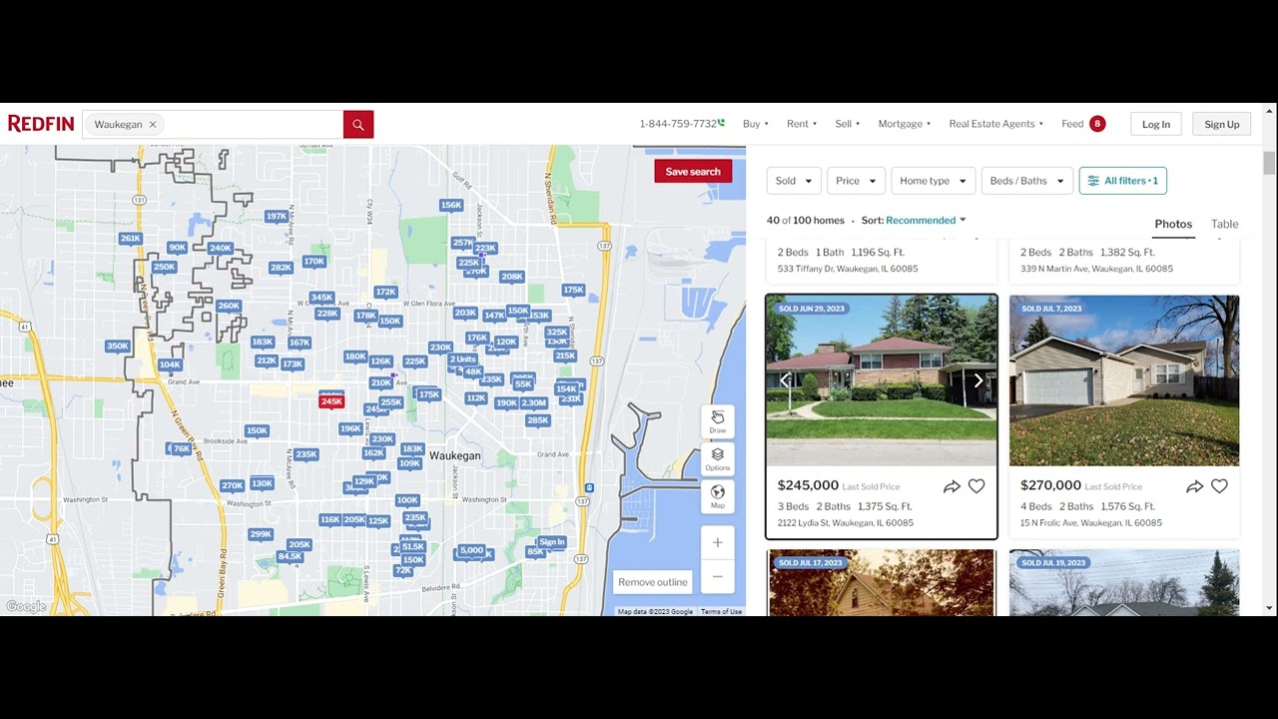Select the highlighted 245K map marker
The height and width of the screenshot is (719, 1278).
[x=331, y=401]
